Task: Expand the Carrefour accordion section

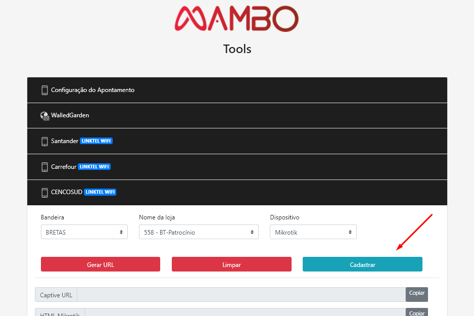Action: [237, 167]
